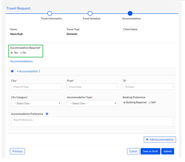Click Save as Draft

[x=150, y=151]
